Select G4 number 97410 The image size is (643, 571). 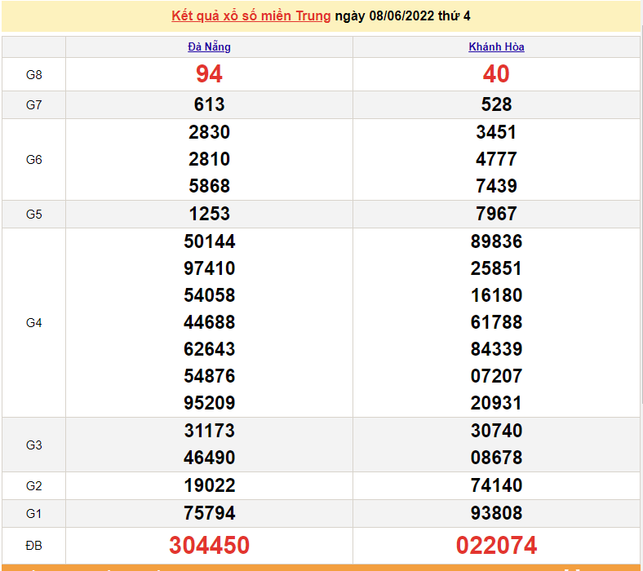pos(209,268)
